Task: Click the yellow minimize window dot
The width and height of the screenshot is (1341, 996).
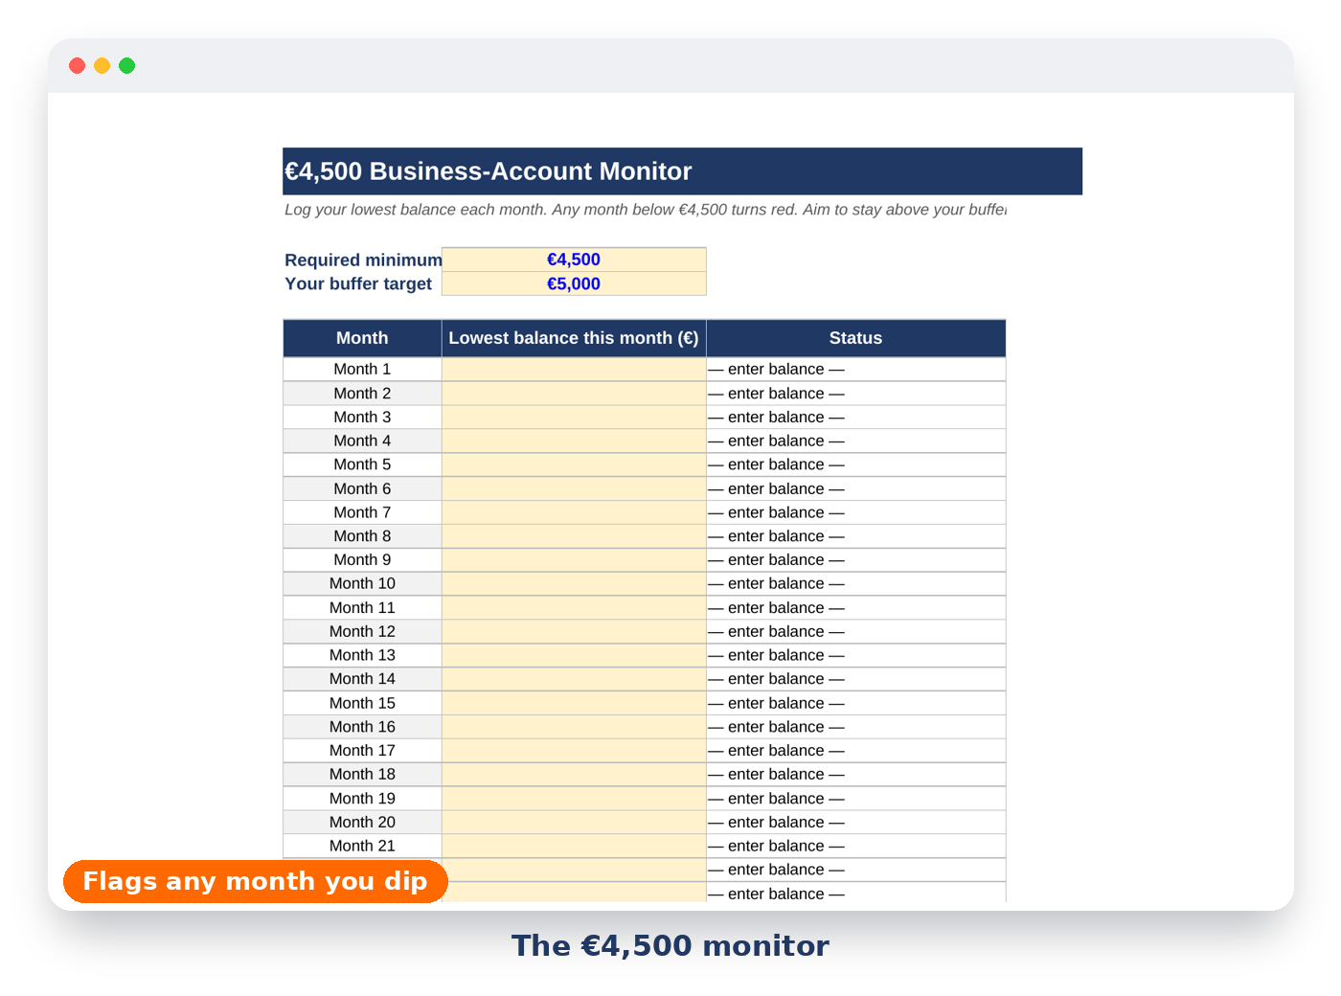Action: click(102, 65)
